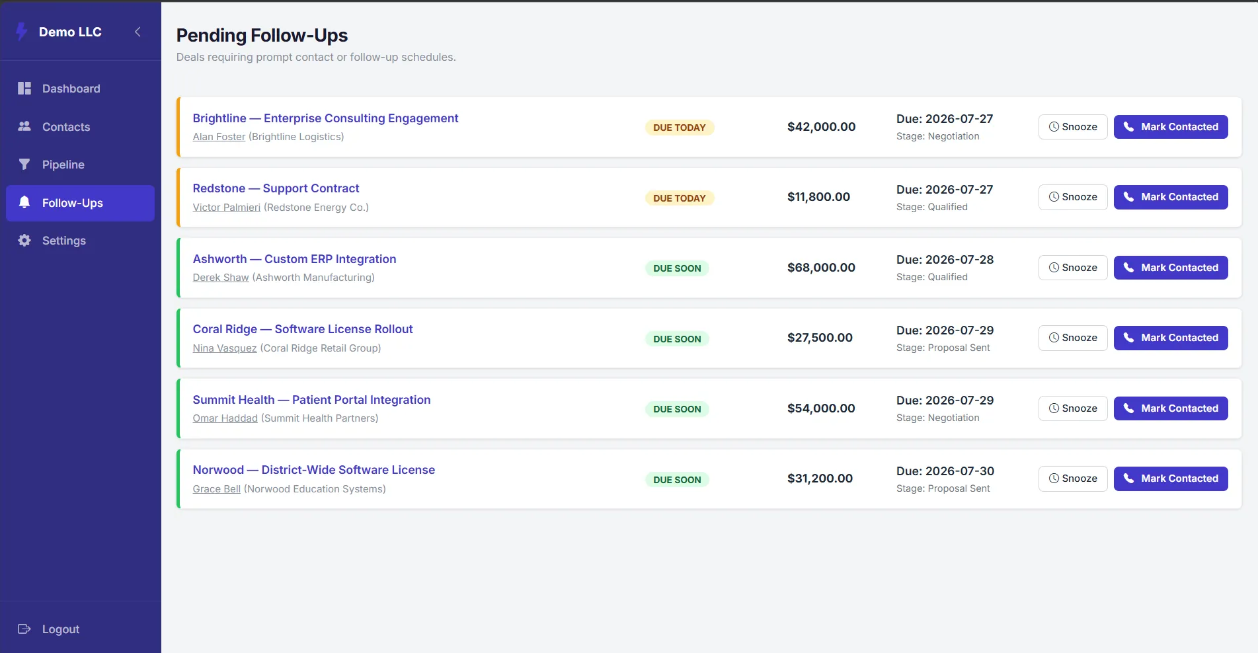This screenshot has height=653, width=1258.
Task: Click the Follow-Ups bell icon
Action: point(24,202)
